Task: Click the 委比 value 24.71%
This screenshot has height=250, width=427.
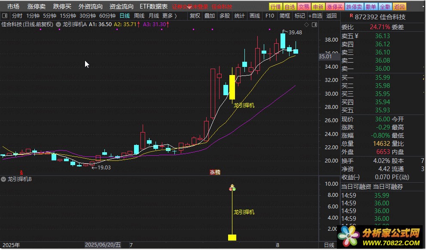Action: pos(380,27)
